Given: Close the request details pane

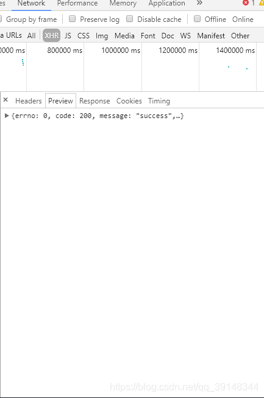Looking at the screenshot, I should (x=5, y=100).
